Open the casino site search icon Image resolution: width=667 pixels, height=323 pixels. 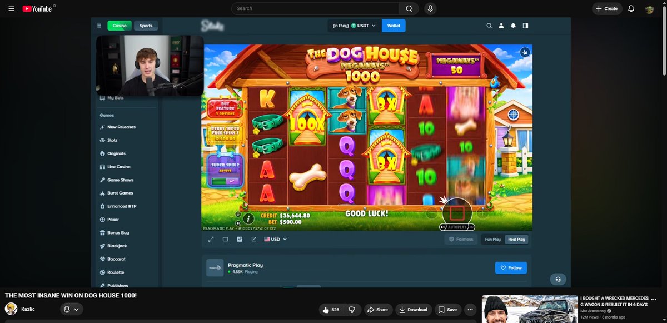(489, 26)
